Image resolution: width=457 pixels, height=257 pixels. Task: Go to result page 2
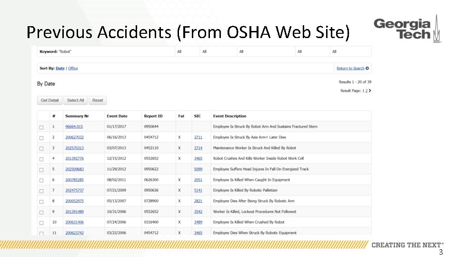pos(367,90)
